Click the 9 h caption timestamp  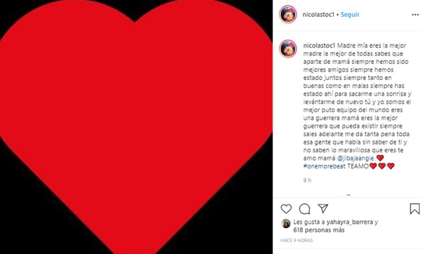coord(308,180)
